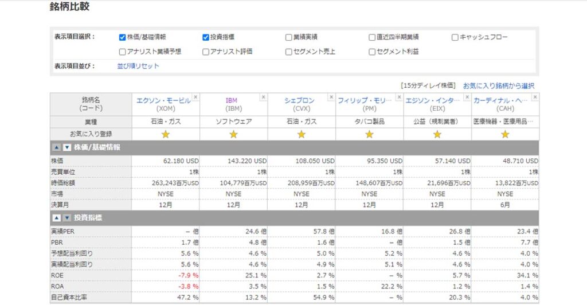Image resolution: width=587 pixels, height=305 pixels.
Task: Remove Edison (EIX) column with x icon
Action: tap(467, 97)
